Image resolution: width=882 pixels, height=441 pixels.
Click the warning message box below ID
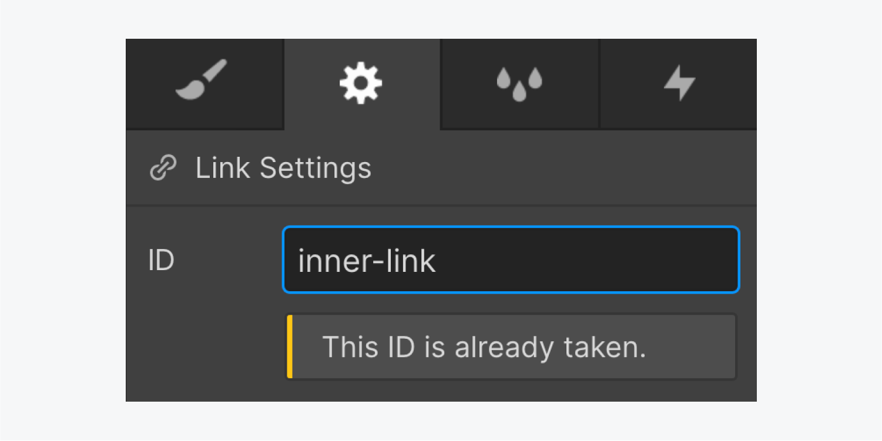511,346
